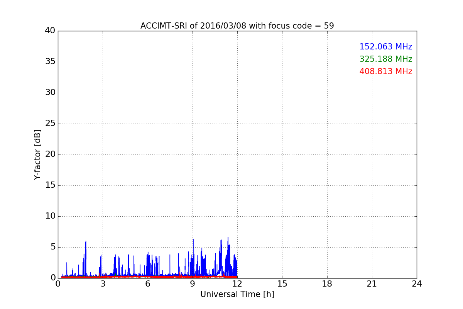
Task: Click the y-axis tick label 35
Action: pyautogui.click(x=50, y=62)
